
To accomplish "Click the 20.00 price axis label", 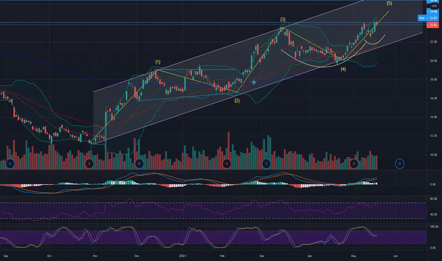I will tap(433, 61).
